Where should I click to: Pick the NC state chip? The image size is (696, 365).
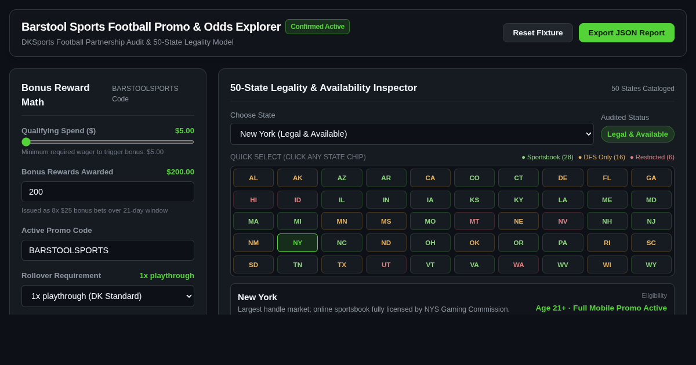tap(342, 243)
